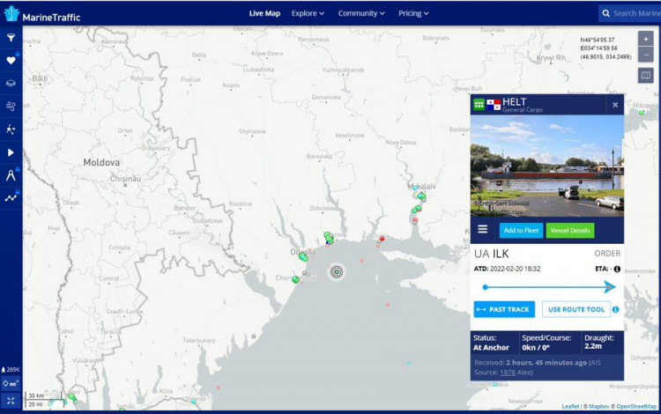Expand the Community menu

(x=361, y=13)
